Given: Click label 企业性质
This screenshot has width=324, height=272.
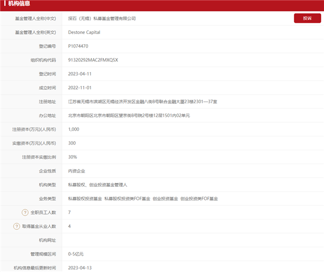Looking at the screenshot, I should pyautogui.click(x=48, y=171).
